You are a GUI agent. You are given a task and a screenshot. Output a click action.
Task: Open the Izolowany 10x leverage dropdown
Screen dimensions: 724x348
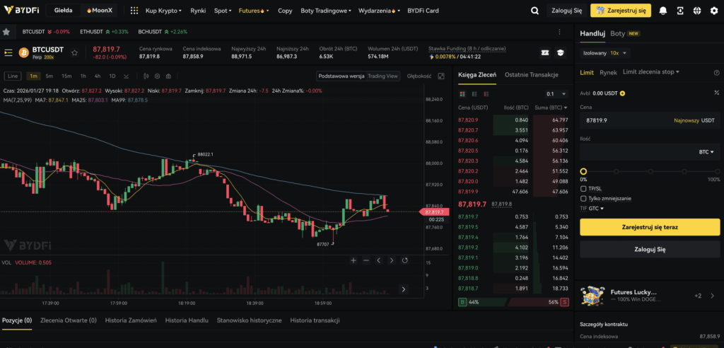(x=605, y=52)
